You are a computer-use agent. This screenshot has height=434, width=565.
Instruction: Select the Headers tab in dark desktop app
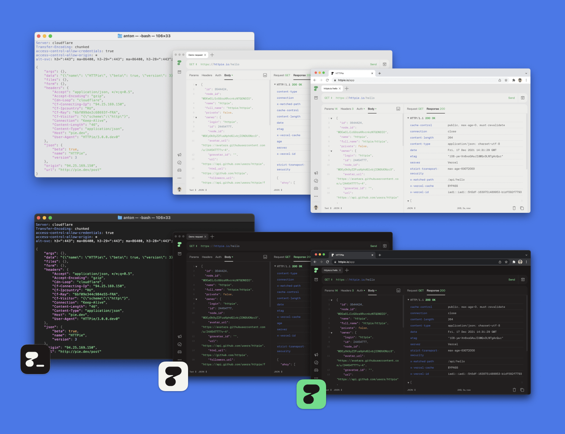[x=207, y=257]
